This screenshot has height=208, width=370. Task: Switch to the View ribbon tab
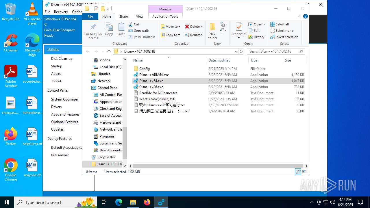click(x=140, y=16)
